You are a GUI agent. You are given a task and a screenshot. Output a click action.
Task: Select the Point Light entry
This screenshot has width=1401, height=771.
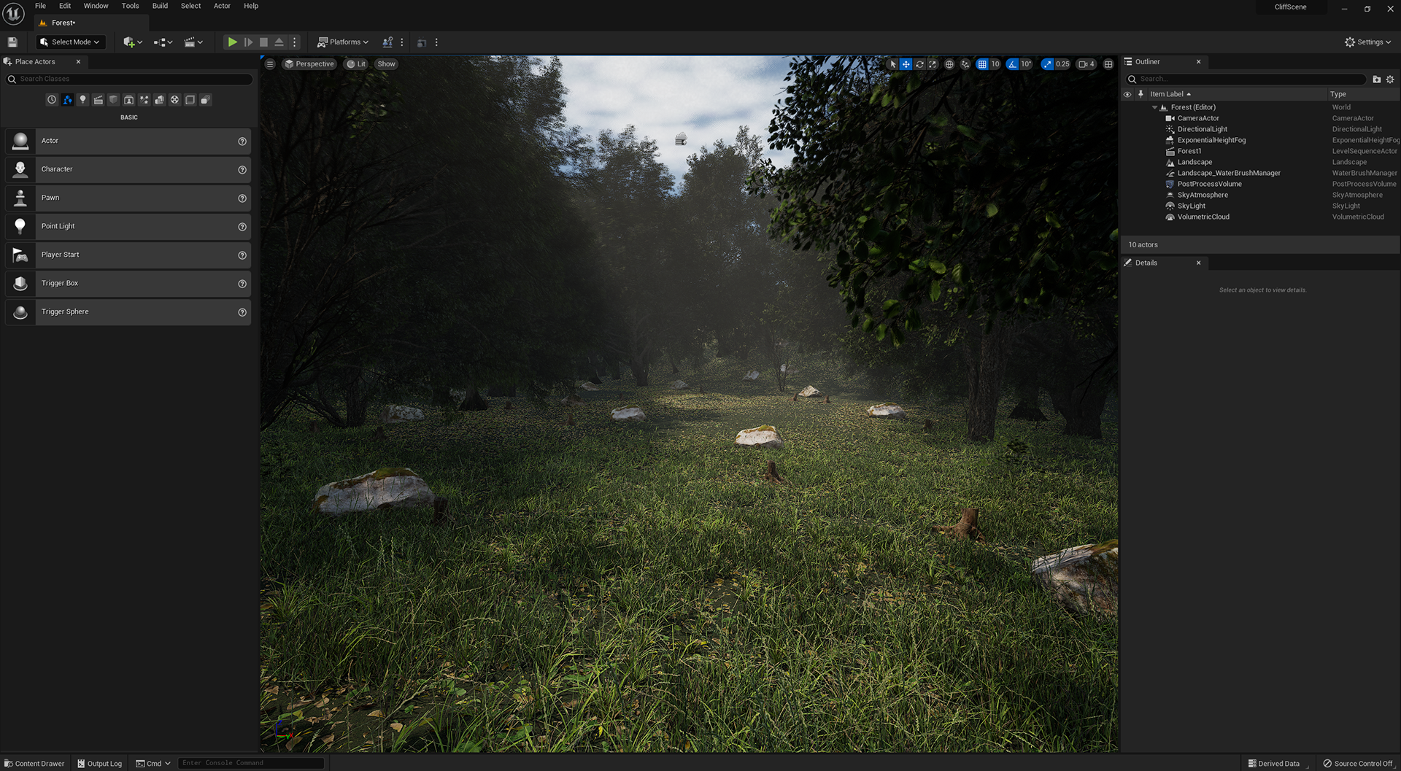point(128,226)
